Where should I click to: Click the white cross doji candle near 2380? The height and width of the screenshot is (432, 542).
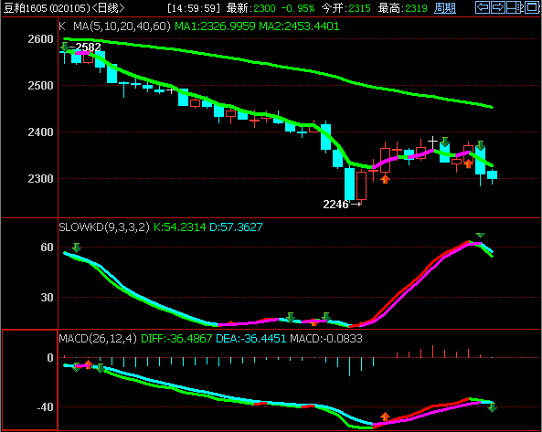coord(432,142)
